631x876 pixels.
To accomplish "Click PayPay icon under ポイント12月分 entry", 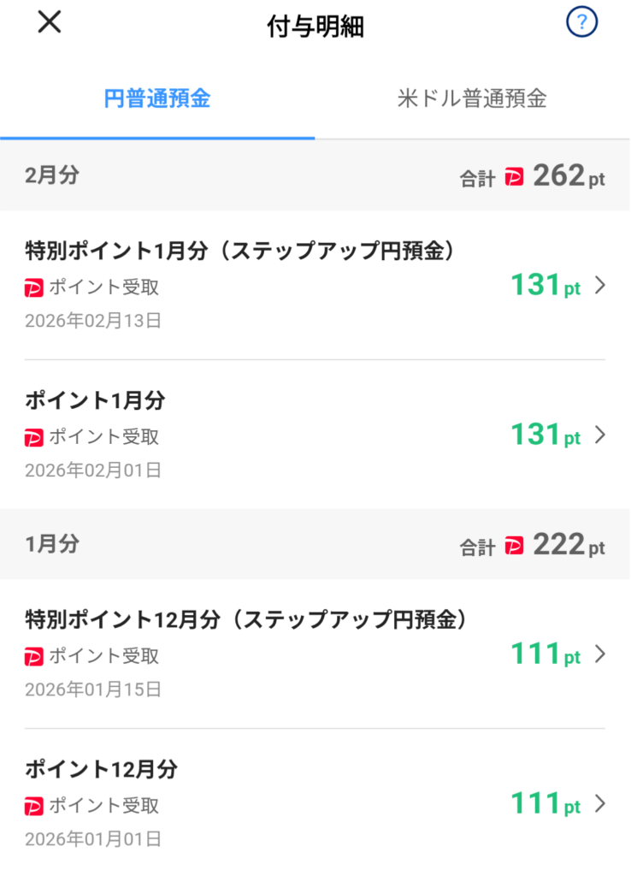I will tap(33, 806).
